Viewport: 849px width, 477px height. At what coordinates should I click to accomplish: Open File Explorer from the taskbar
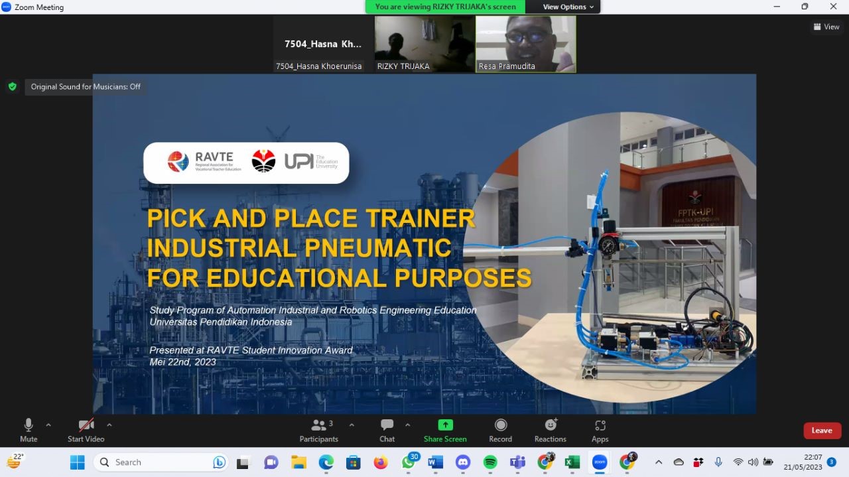[298, 462]
